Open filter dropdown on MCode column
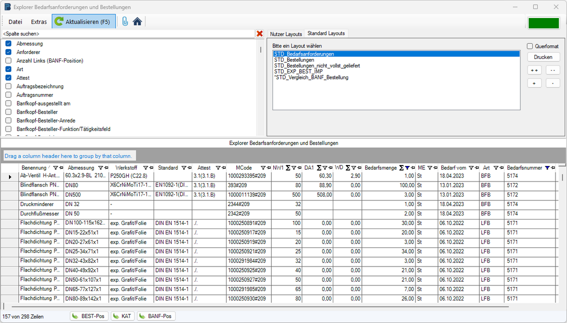 click(x=263, y=168)
